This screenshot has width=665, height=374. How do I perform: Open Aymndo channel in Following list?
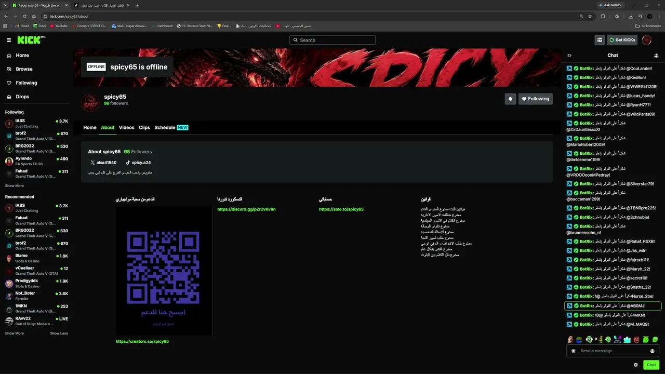36,161
